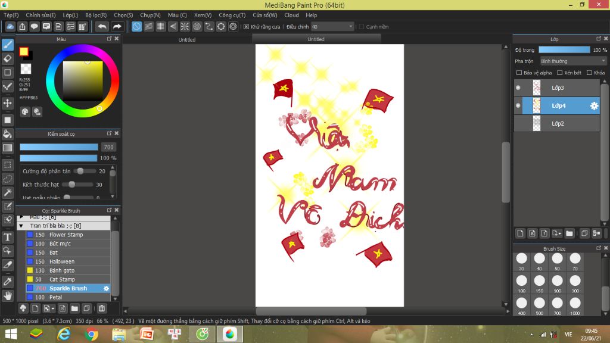Select the Lasso tool
610x343 pixels.
coord(7,179)
